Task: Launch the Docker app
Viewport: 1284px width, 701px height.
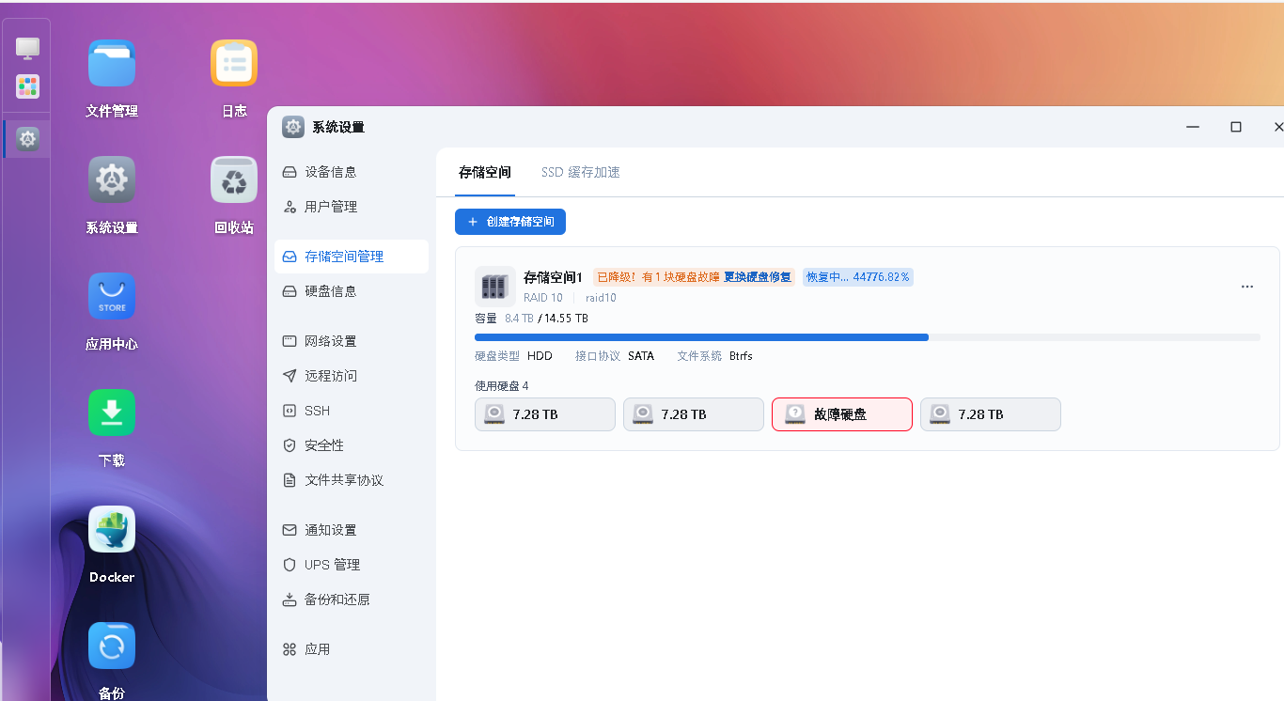Action: pyautogui.click(x=112, y=530)
